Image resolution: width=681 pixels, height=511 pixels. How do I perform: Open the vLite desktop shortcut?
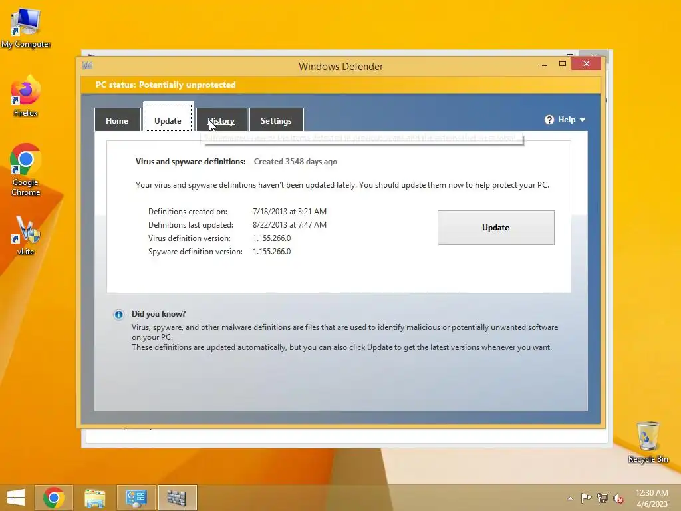[26, 235]
